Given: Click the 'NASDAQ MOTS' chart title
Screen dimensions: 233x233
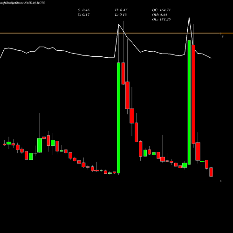Looking at the screenshot, I should pyautogui.click(x=35, y=3).
